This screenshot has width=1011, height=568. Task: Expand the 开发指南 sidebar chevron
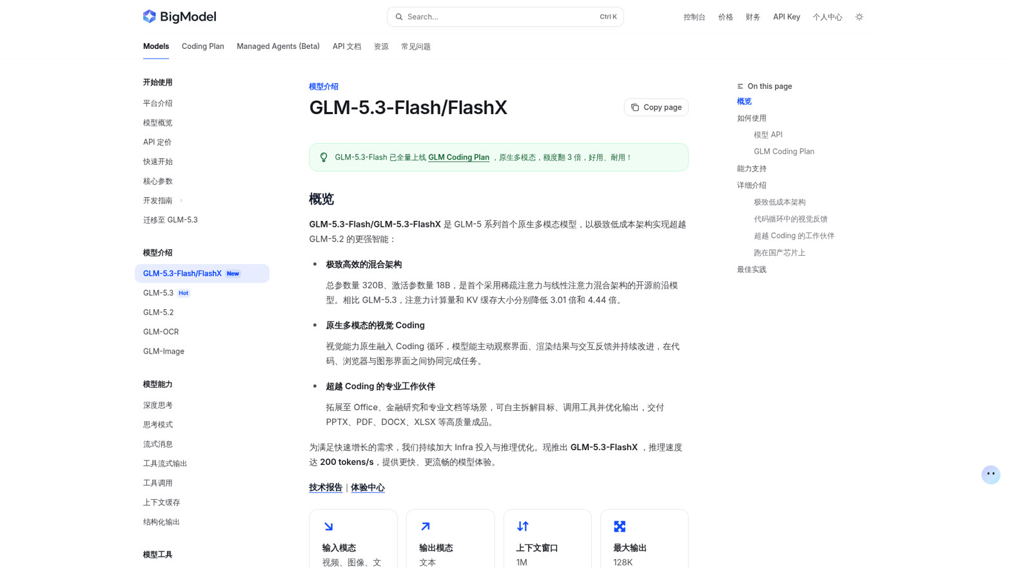tap(181, 201)
